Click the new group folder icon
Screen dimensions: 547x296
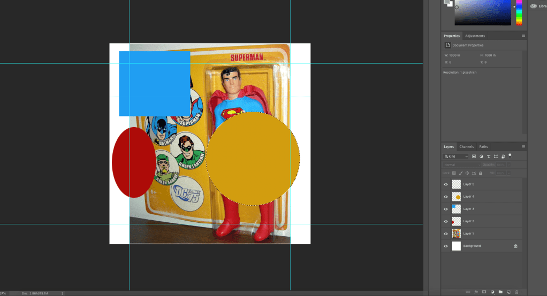[x=500, y=292]
